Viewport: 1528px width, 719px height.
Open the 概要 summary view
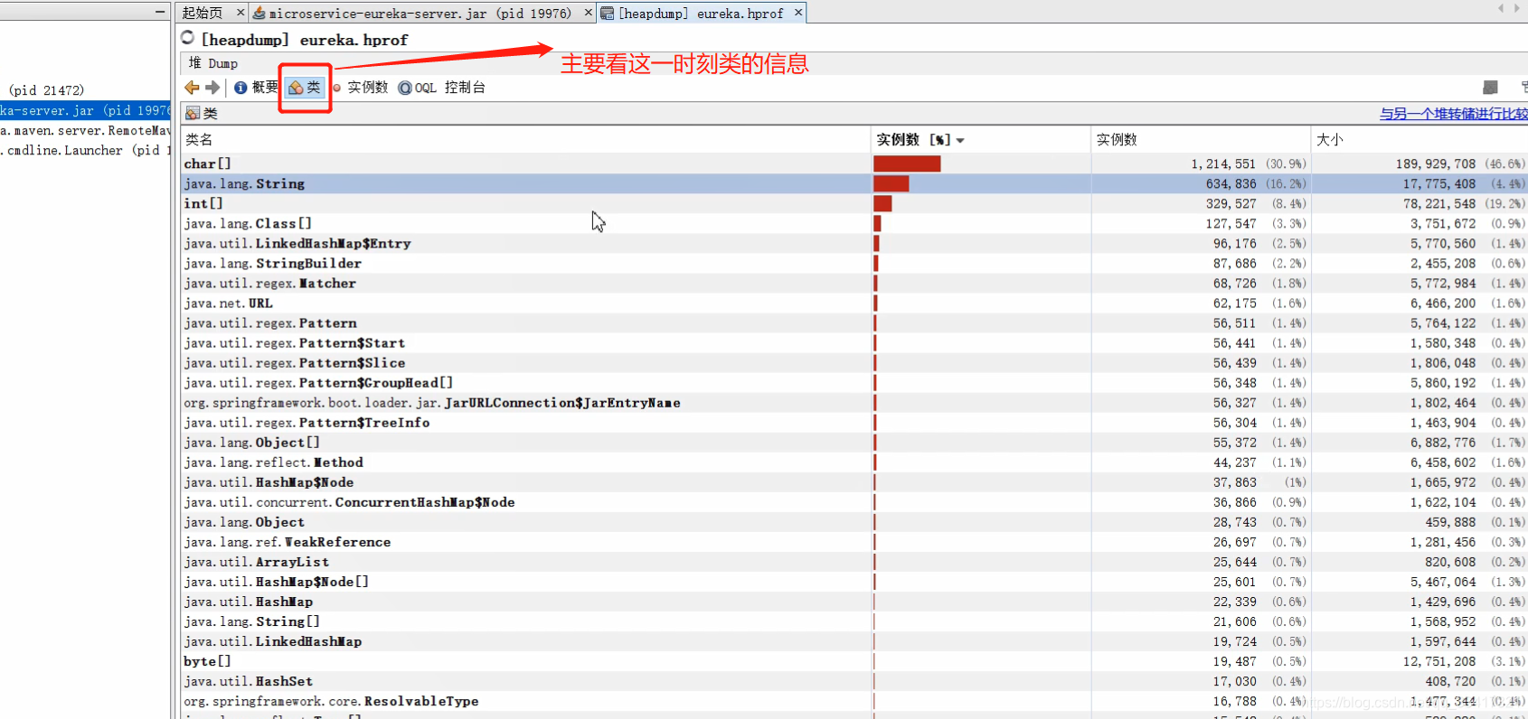[256, 88]
